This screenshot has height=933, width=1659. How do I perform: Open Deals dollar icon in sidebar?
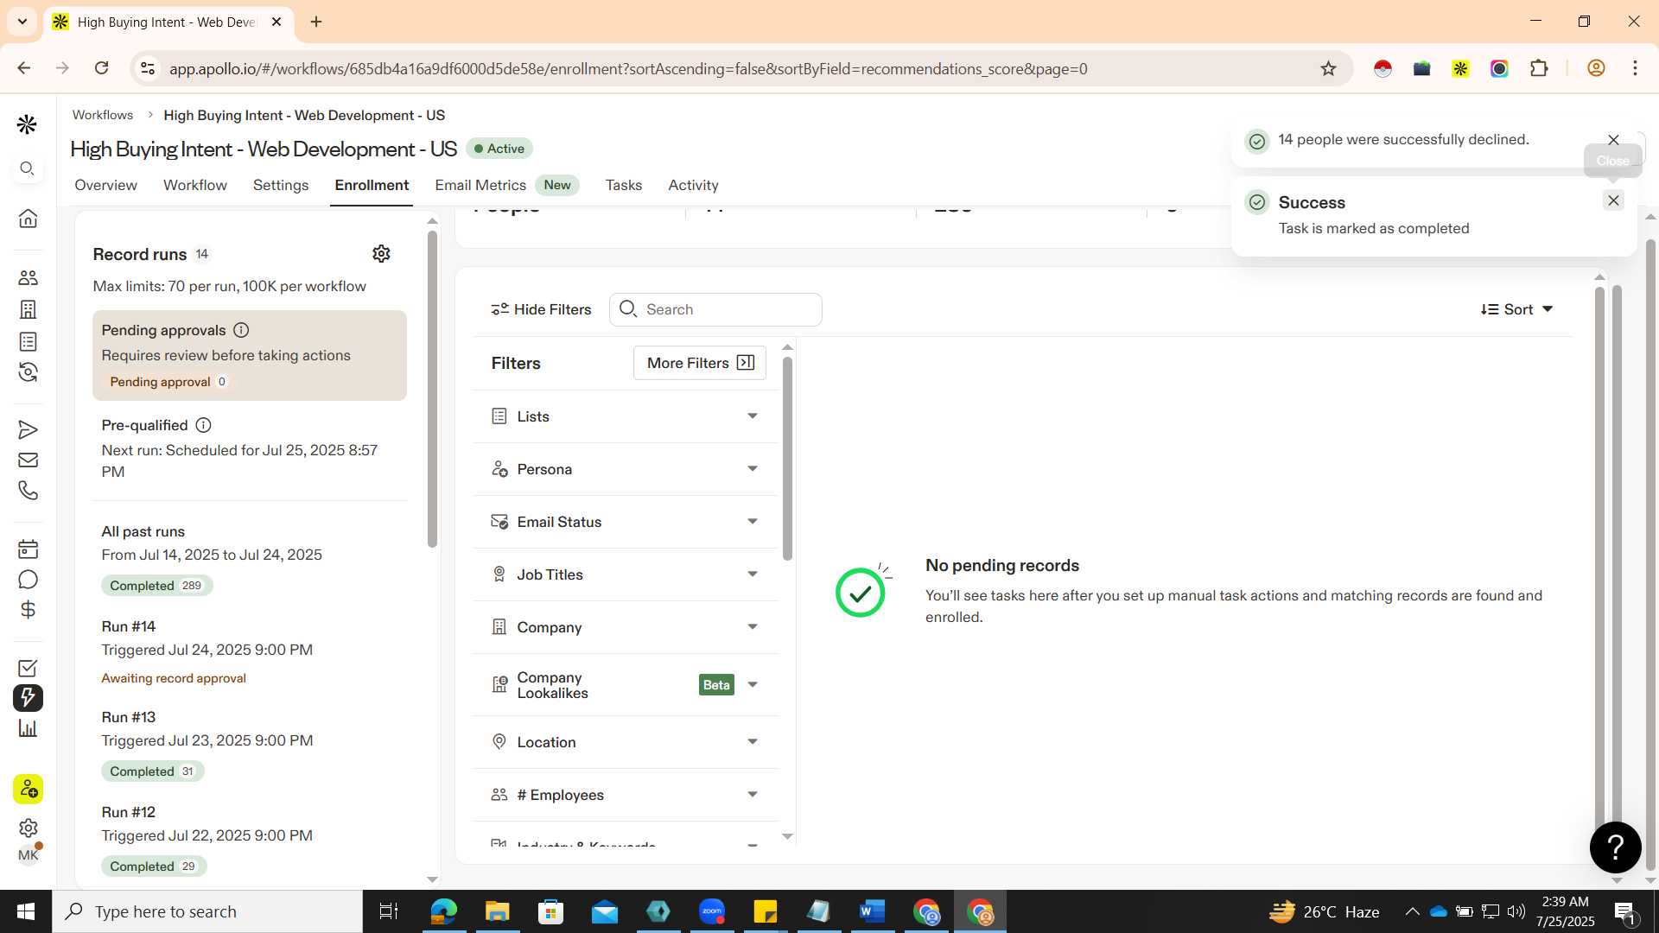(x=28, y=610)
